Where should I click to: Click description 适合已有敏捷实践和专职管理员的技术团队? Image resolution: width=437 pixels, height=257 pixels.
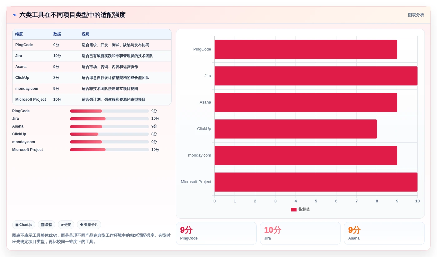pyautogui.click(x=117, y=56)
